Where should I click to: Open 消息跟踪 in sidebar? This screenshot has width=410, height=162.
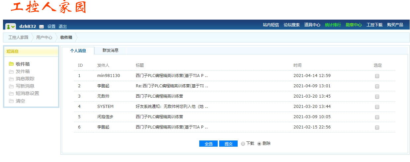[25, 79]
